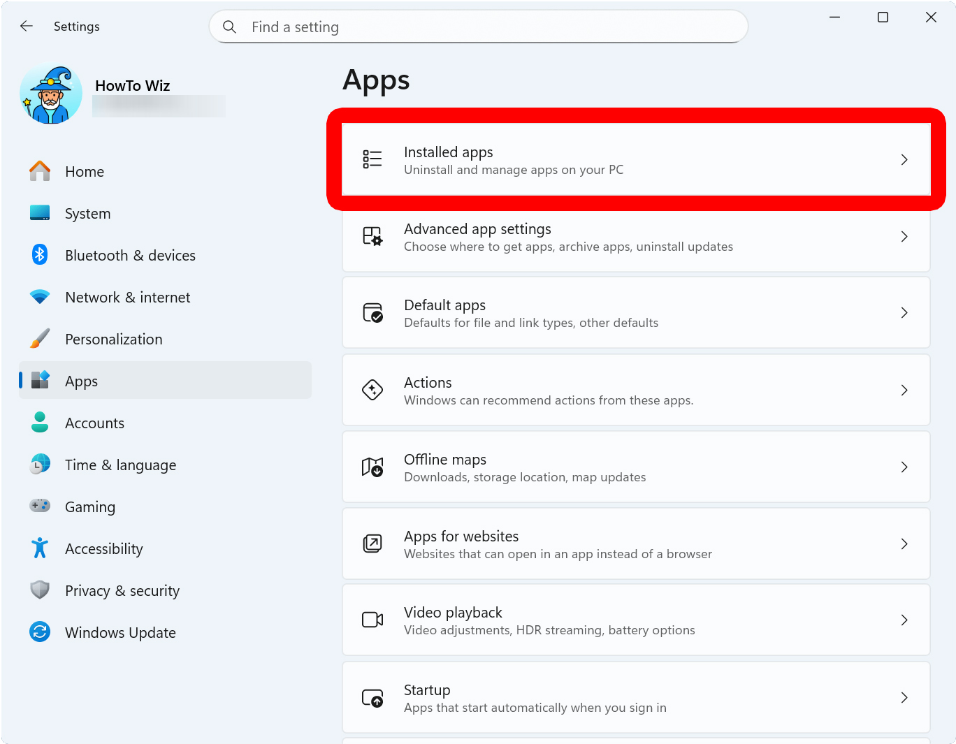Click the Apps for websites icon
This screenshot has width=956, height=744.
click(x=372, y=544)
